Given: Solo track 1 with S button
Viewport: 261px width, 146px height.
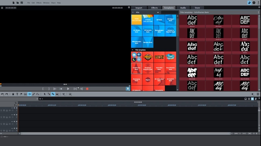Looking at the screenshot, I should (1, 110).
